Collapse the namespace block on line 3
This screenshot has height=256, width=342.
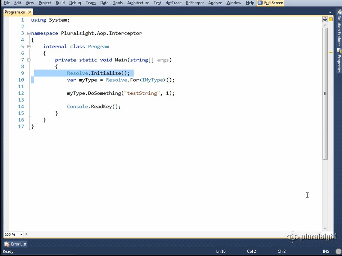click(29, 33)
